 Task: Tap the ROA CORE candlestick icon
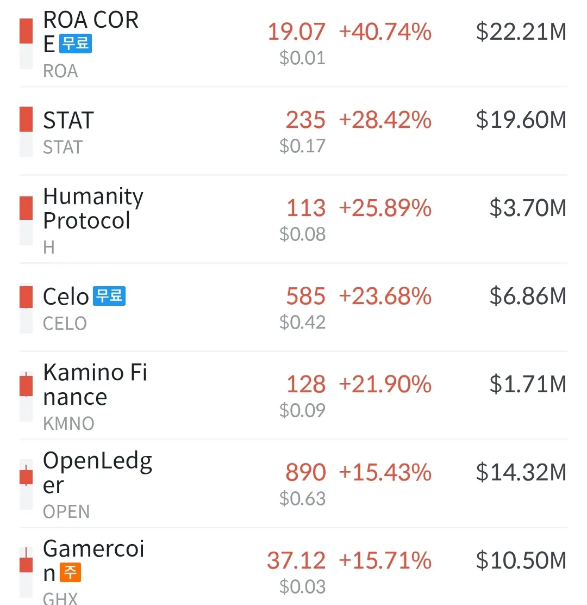tap(26, 44)
